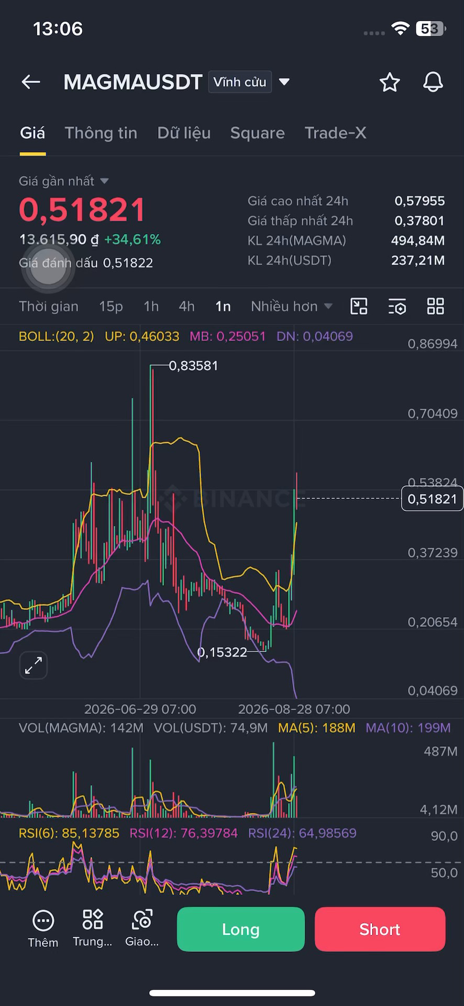Open a Short position
Screen dimensions: 464x1006
[380, 930]
